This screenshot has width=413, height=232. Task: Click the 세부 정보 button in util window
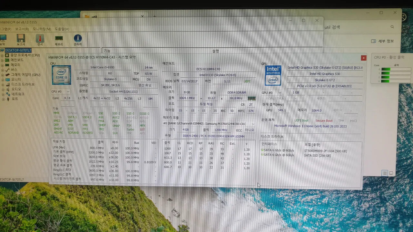click(x=383, y=41)
